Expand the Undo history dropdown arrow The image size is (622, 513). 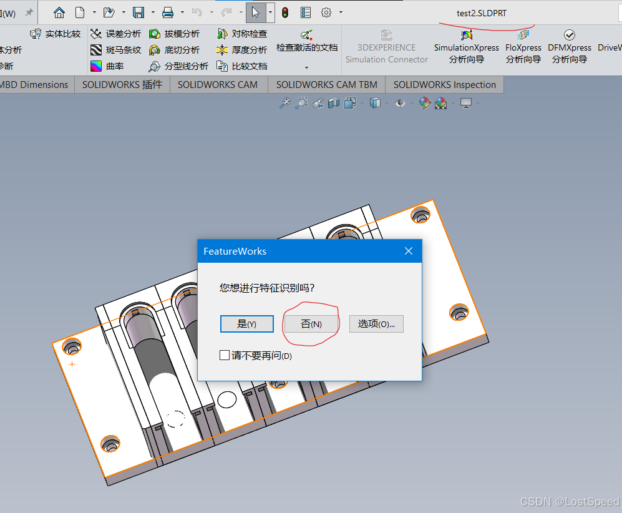click(x=211, y=12)
